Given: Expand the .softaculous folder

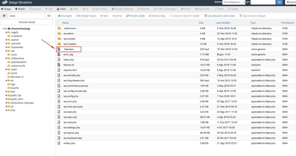Looking at the screenshot, I should pos(6,59).
